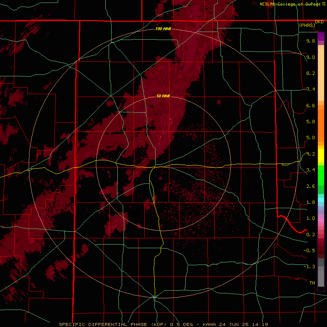Click the [PHAS] units label
Image resolution: width=327 pixels, height=327 pixels.
[x=307, y=25]
